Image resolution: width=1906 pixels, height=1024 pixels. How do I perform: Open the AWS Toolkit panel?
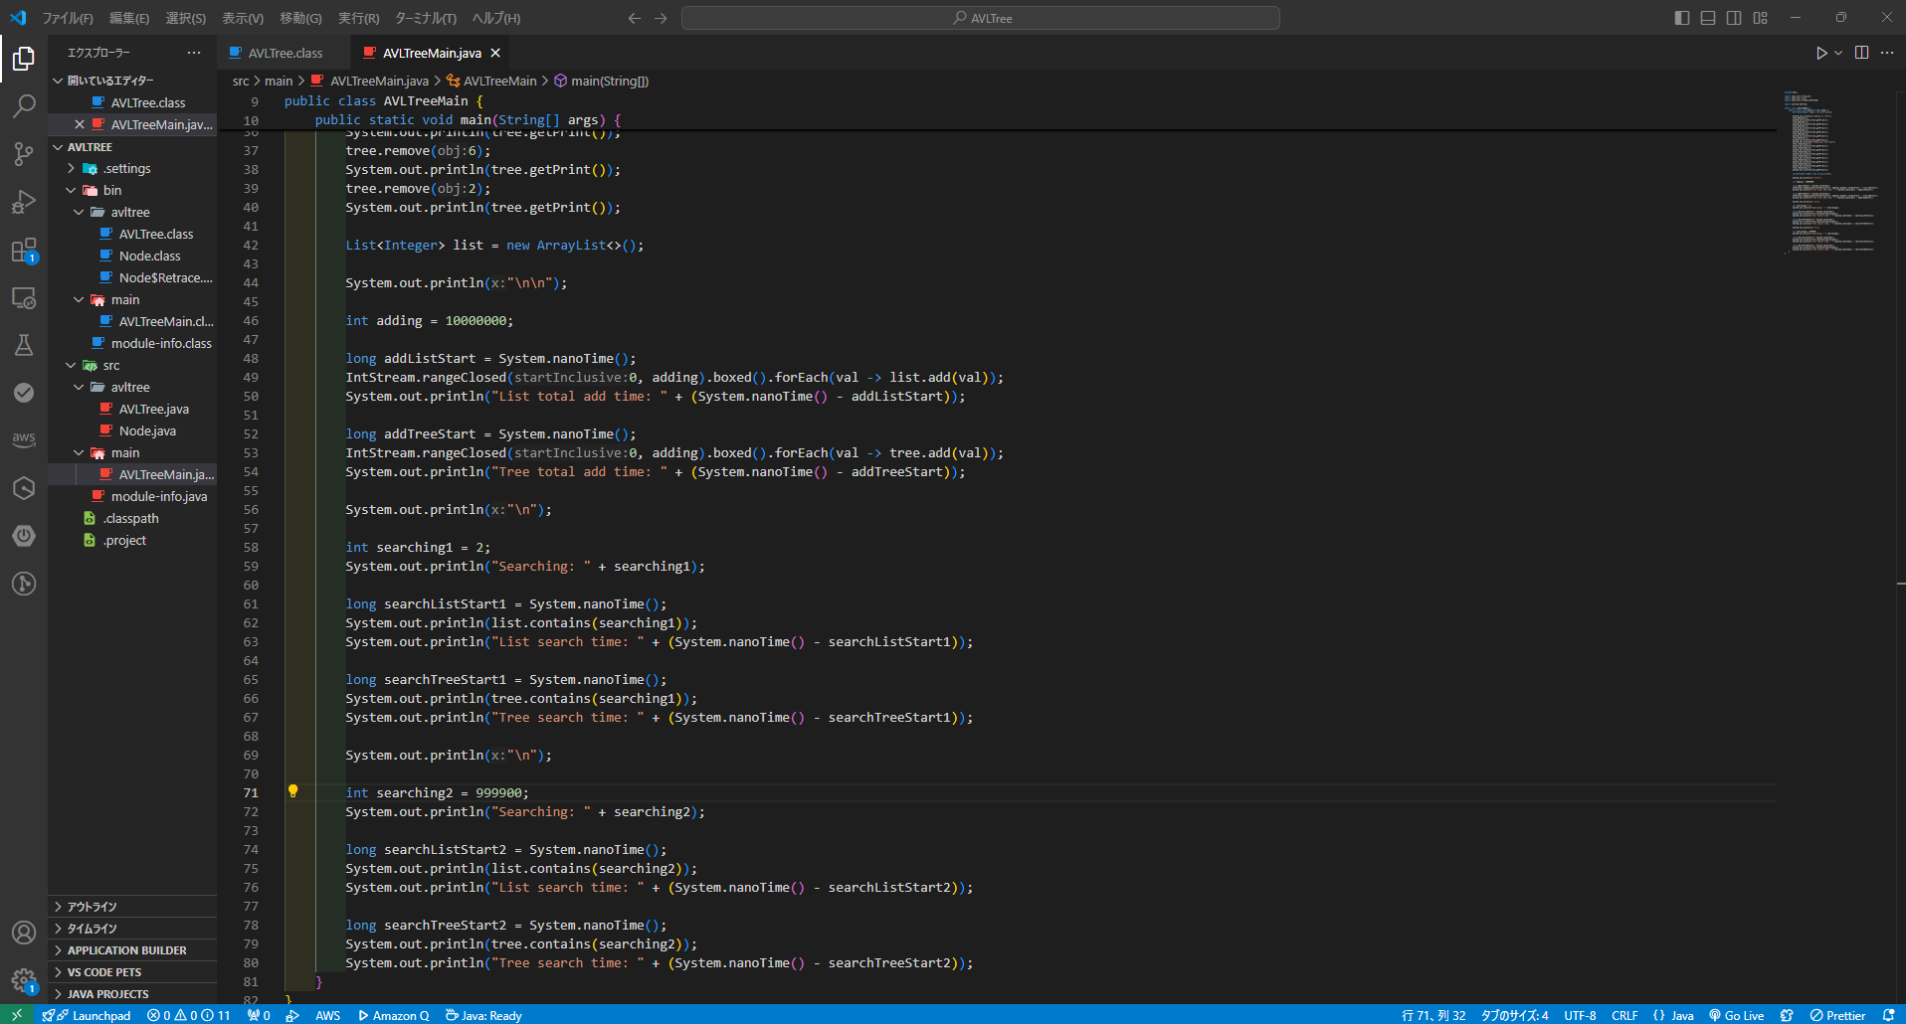(x=24, y=439)
